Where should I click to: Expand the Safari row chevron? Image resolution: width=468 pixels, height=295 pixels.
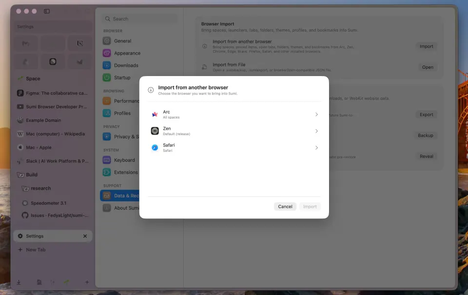tap(316, 147)
